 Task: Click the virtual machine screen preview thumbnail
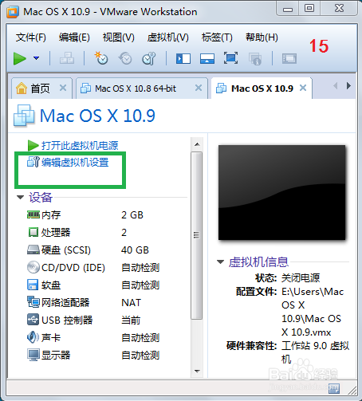(x=281, y=193)
